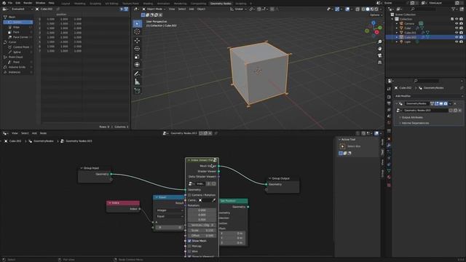Open the Window menu
466x262 pixels.
[41, 3]
